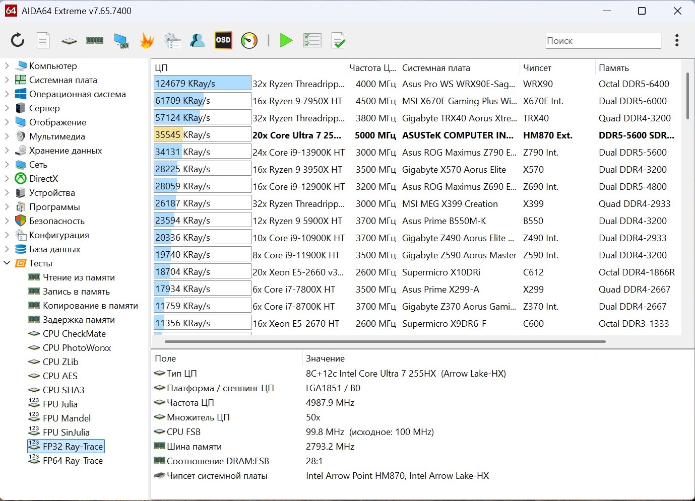Sort by the Частота ЦП column header
Viewport: 695px width, 501px height.
coord(372,68)
